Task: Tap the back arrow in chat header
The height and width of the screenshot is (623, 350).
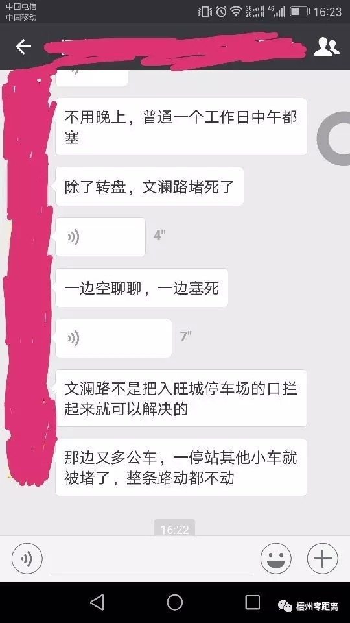Action: (x=23, y=47)
